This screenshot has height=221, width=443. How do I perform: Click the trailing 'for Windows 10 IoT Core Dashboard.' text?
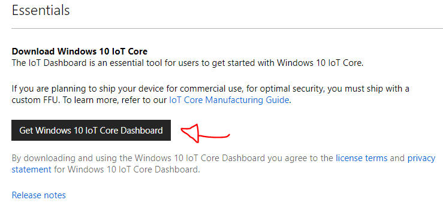click(x=127, y=169)
